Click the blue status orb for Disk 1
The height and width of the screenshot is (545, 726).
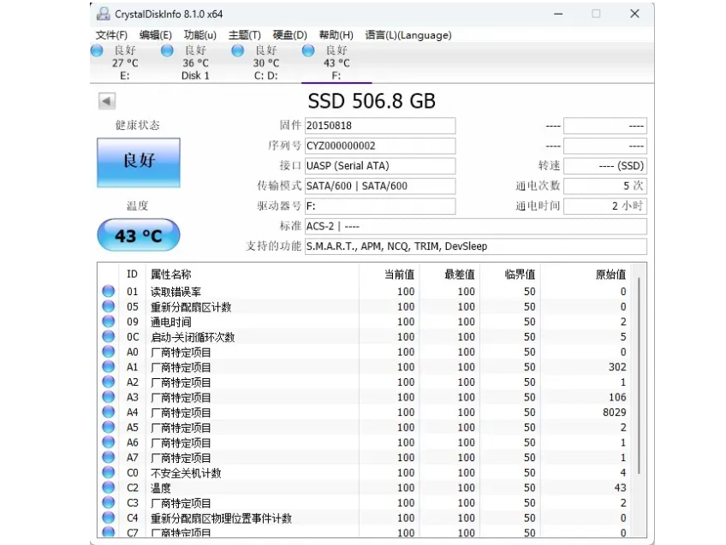point(167,50)
